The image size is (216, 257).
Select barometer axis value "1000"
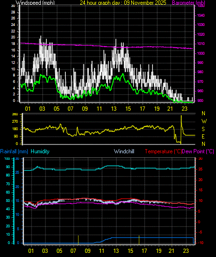(201, 53)
